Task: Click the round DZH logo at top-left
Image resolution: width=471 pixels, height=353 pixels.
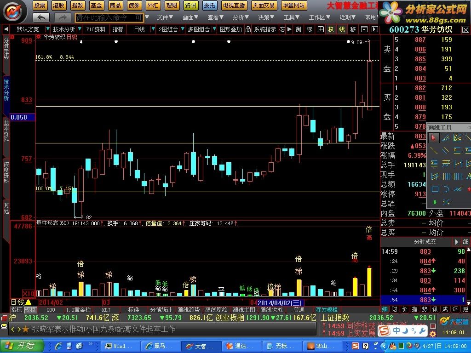Action: point(13,12)
